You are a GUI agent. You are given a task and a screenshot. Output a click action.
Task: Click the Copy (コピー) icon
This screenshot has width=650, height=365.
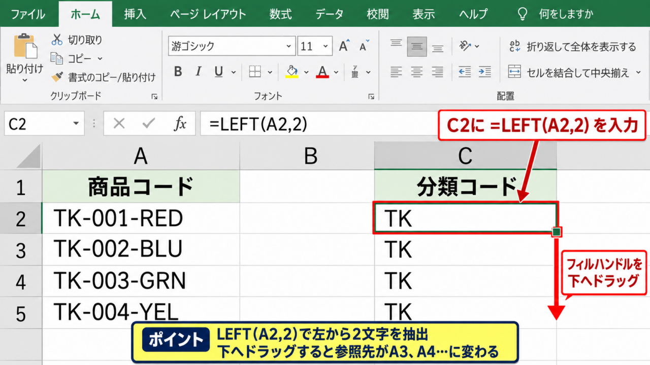point(57,59)
